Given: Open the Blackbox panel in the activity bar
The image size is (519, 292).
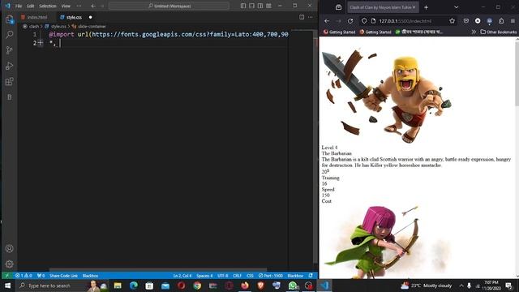Looking at the screenshot, I should coord(9,97).
